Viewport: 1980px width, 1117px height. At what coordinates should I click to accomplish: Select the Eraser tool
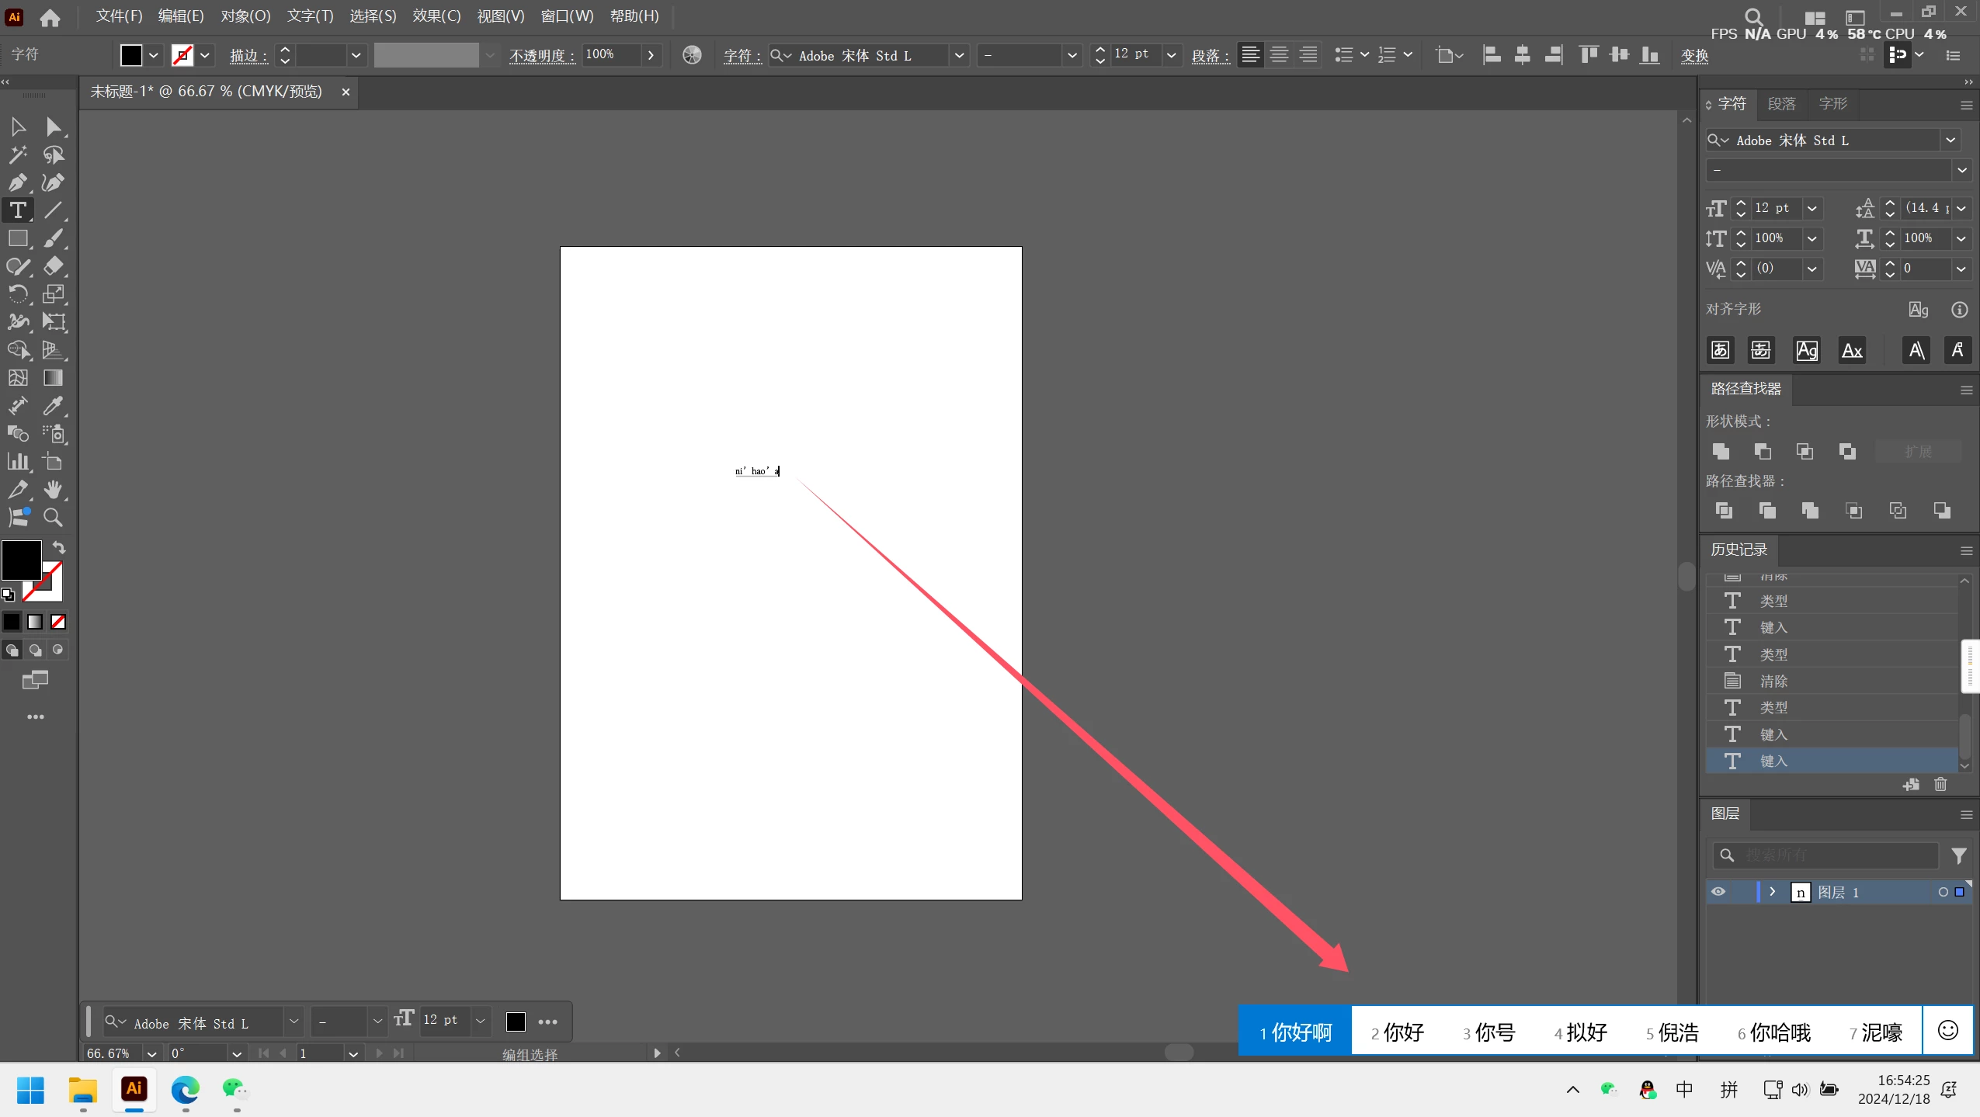click(x=53, y=266)
